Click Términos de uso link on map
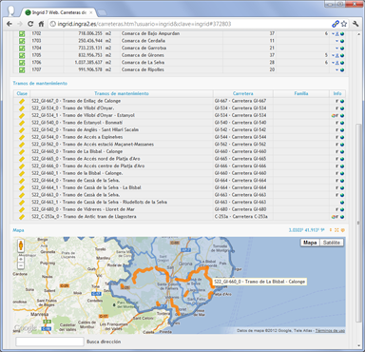The image size is (365, 352). [x=330, y=331]
